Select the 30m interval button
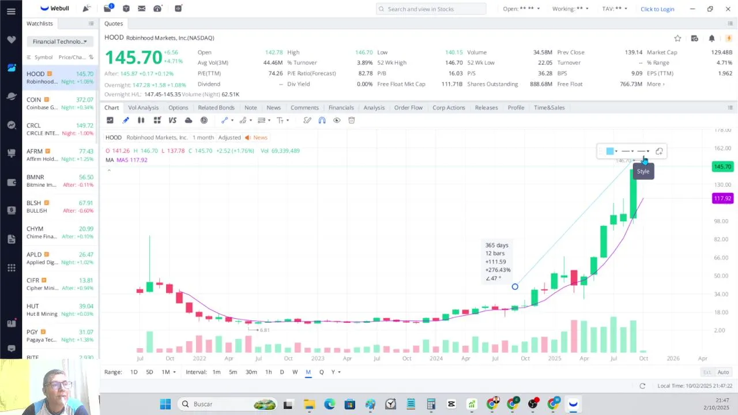Image resolution: width=738 pixels, height=415 pixels. point(251,372)
